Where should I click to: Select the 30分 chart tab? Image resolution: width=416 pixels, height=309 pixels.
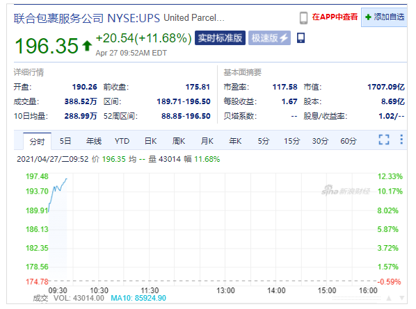coord(320,141)
